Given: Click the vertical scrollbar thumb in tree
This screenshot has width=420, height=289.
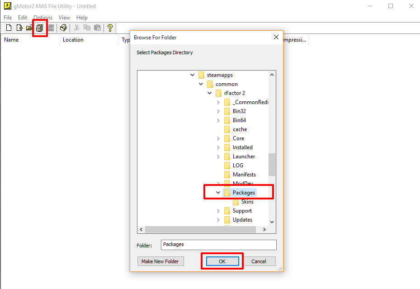Looking at the screenshot, I should (272, 165).
